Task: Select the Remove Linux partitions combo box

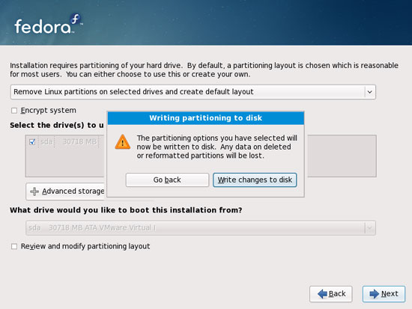Action: click(193, 92)
